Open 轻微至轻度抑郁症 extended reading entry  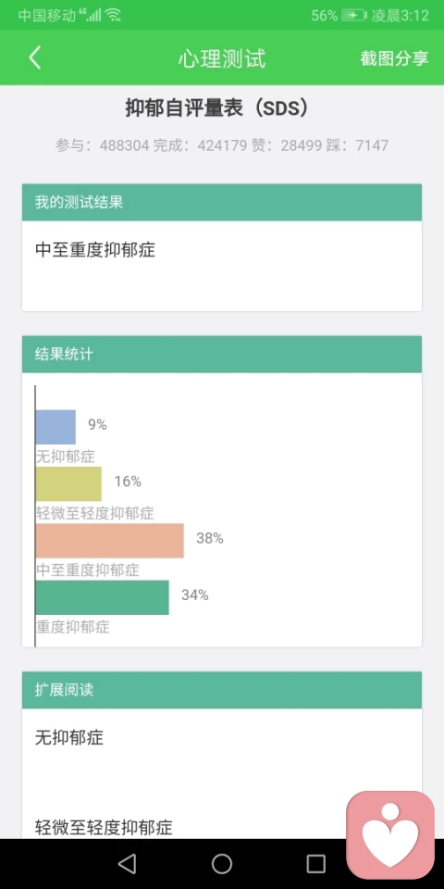pos(104,827)
